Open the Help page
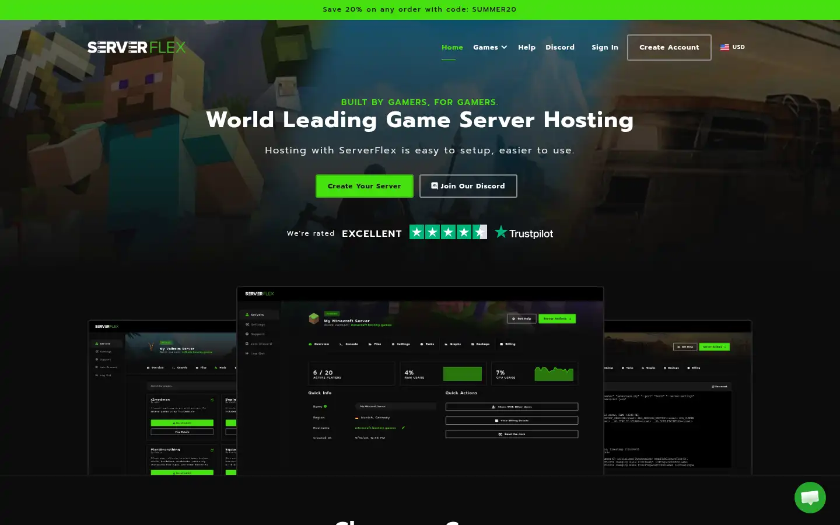 [527, 47]
